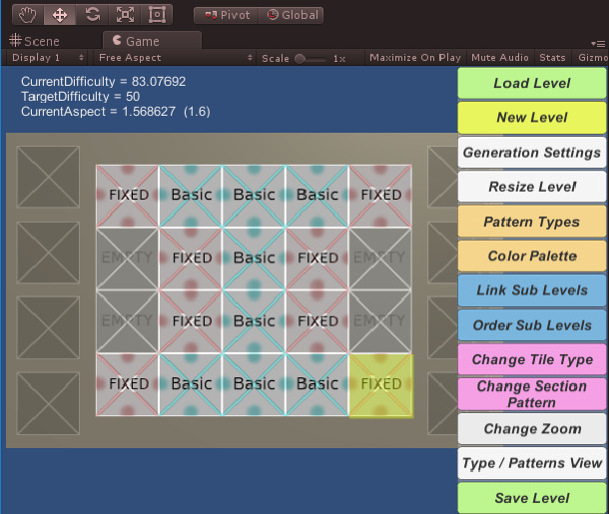Click Change Tile Type
The image size is (609, 514).
coord(532,359)
